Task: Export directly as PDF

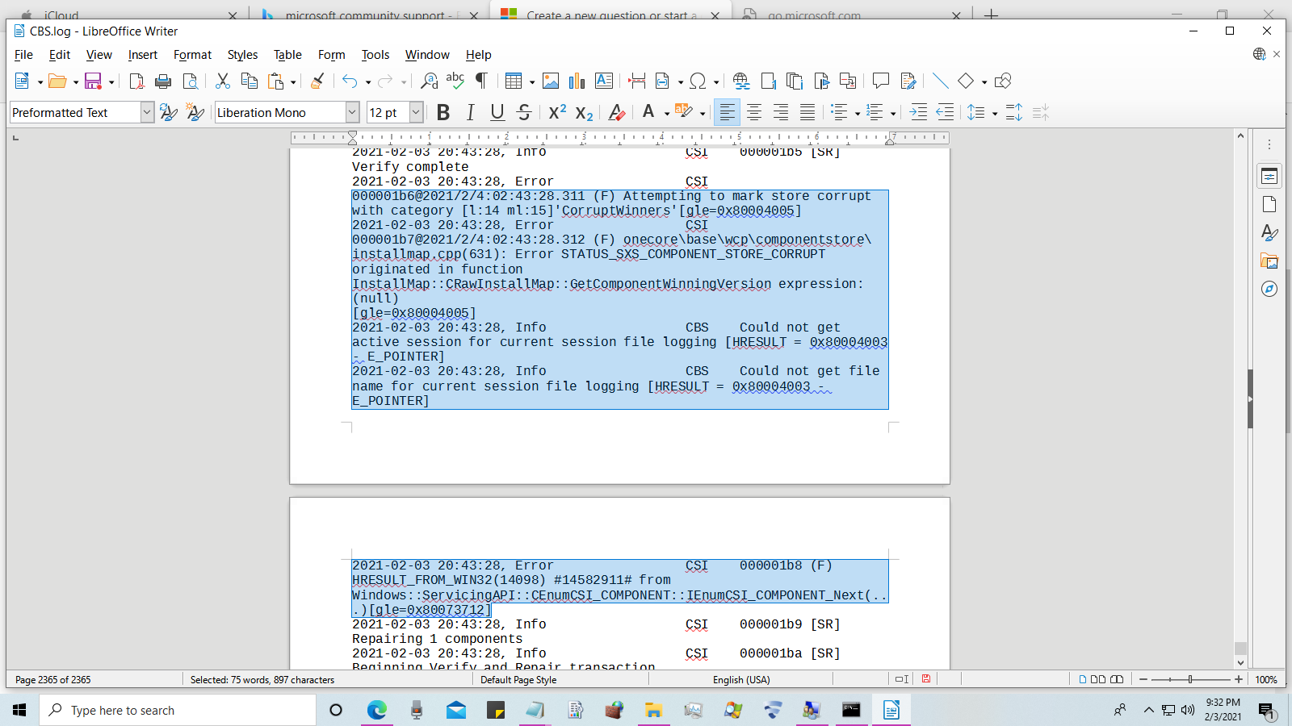Action: 136,81
